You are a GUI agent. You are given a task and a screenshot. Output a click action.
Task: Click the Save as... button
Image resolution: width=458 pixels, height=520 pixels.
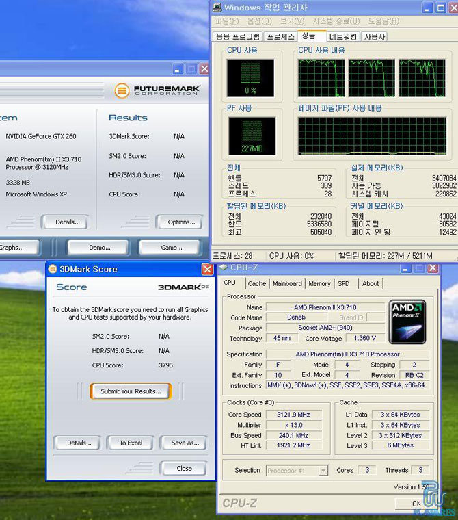184,443
